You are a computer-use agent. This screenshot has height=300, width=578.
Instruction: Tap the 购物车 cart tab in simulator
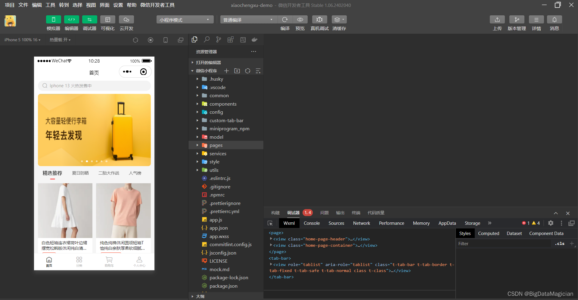pos(109,261)
